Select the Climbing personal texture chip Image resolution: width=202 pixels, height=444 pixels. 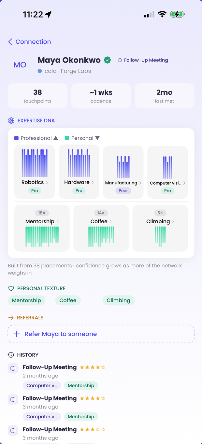click(118, 300)
